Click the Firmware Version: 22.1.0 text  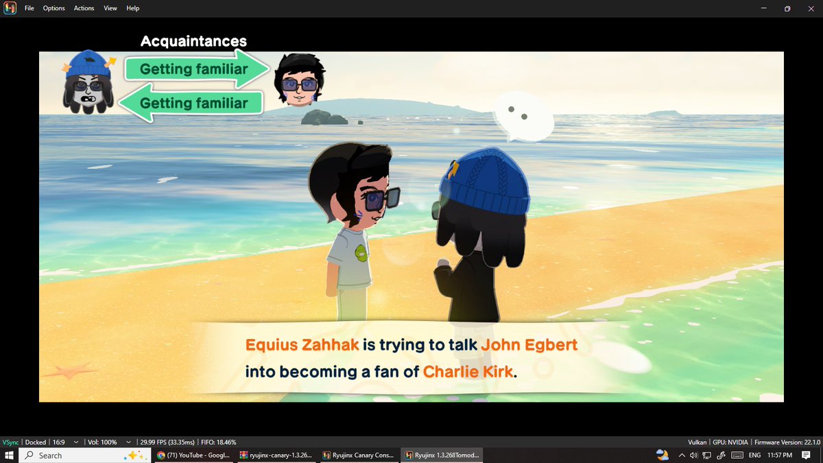pyautogui.click(x=787, y=442)
